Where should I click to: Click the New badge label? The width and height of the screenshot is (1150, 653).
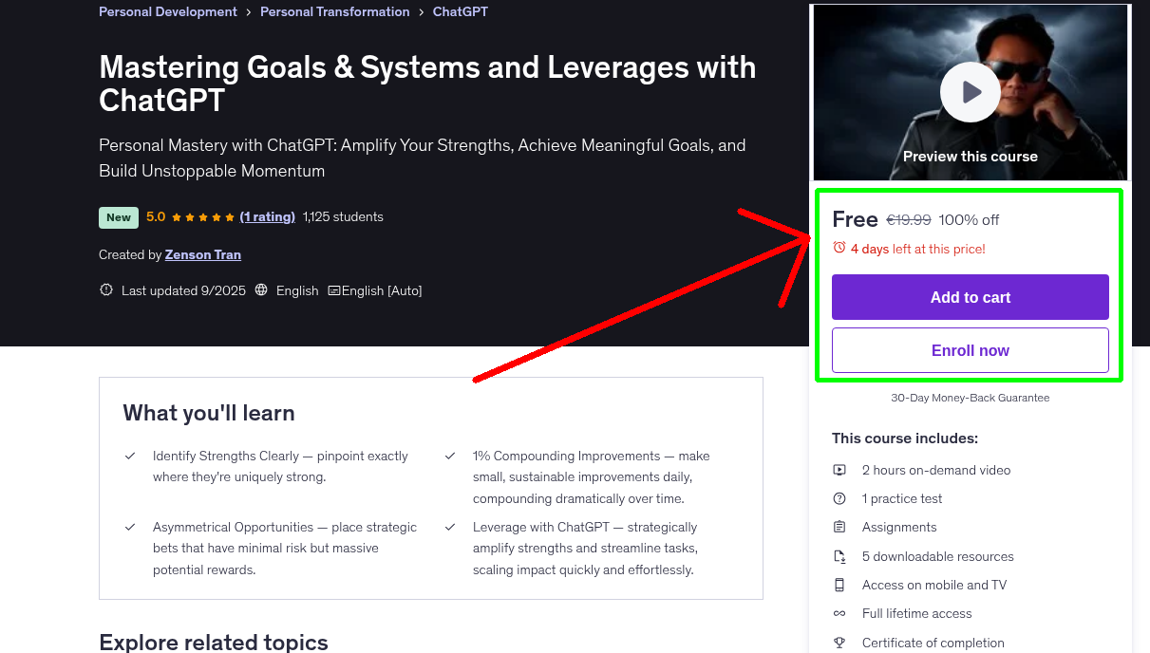(119, 217)
